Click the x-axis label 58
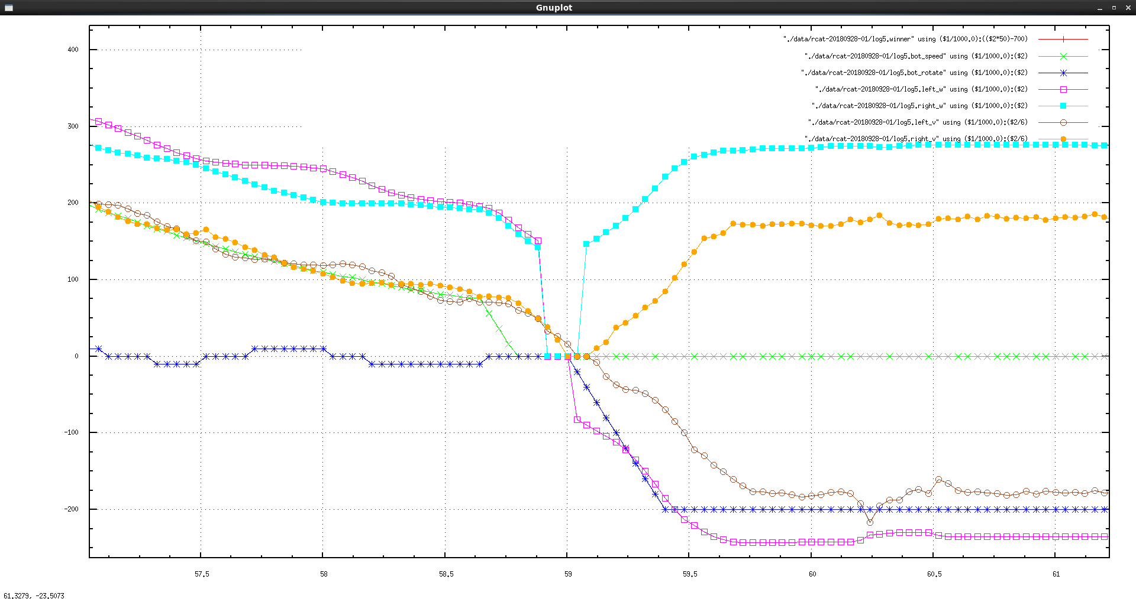 pyautogui.click(x=324, y=574)
